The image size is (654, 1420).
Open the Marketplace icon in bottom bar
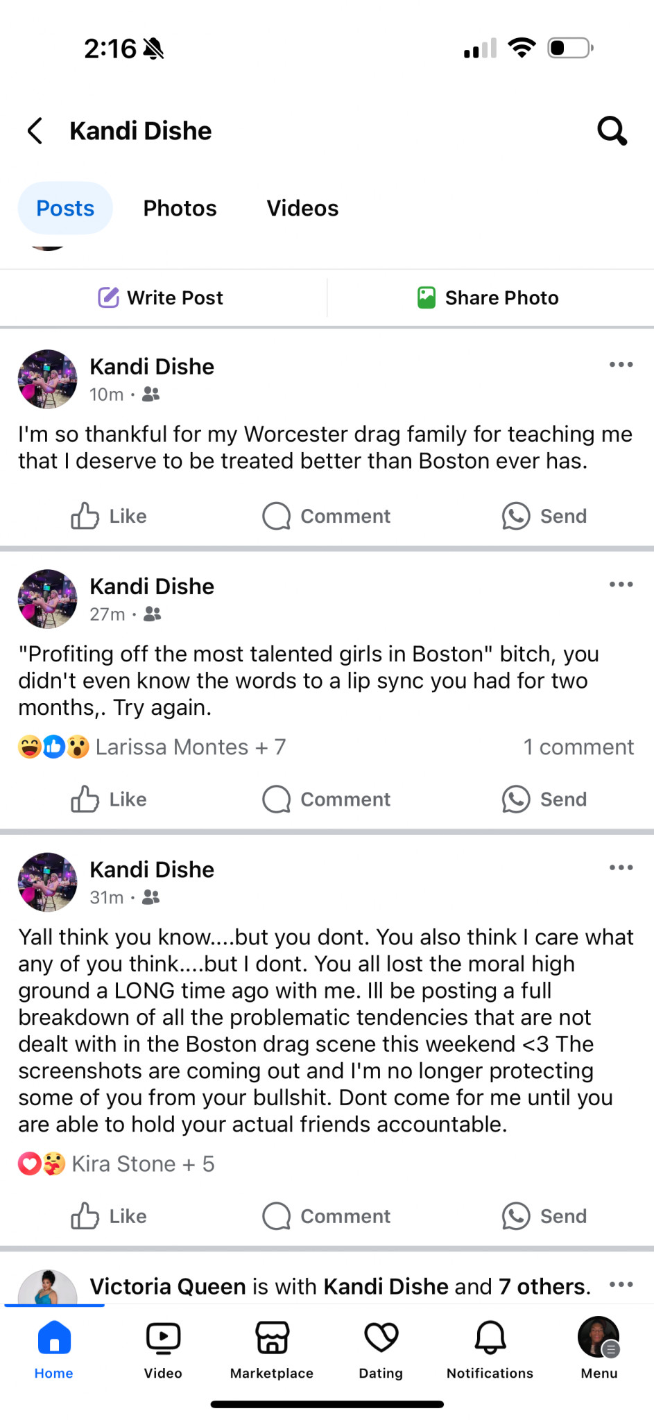click(272, 1348)
